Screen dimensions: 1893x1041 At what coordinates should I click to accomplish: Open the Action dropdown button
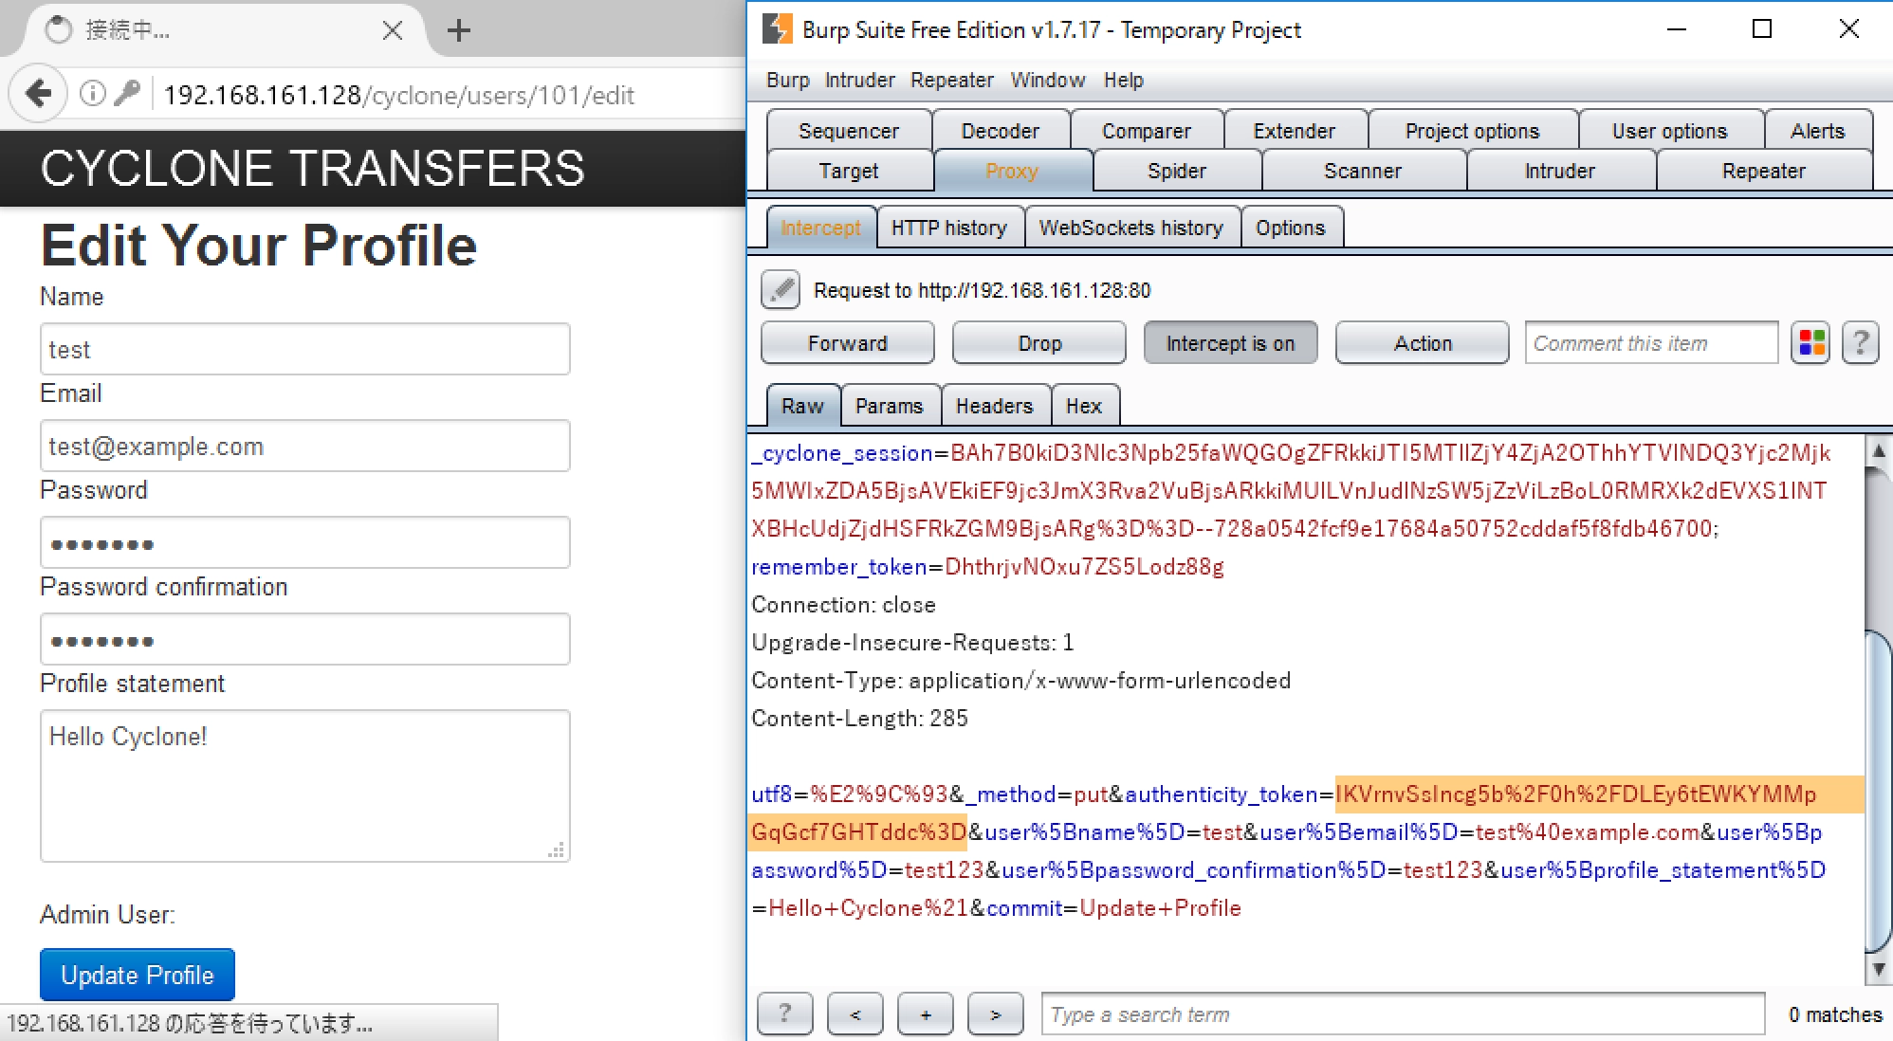(1422, 343)
